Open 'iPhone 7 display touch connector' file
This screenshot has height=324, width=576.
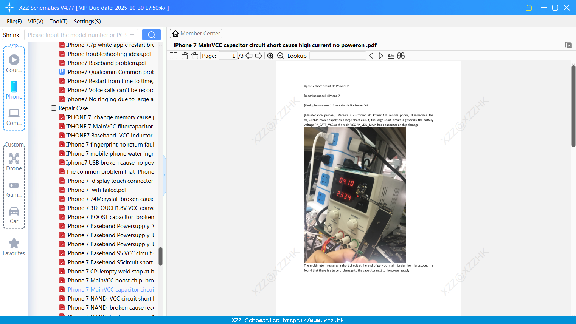pyautogui.click(x=106, y=181)
